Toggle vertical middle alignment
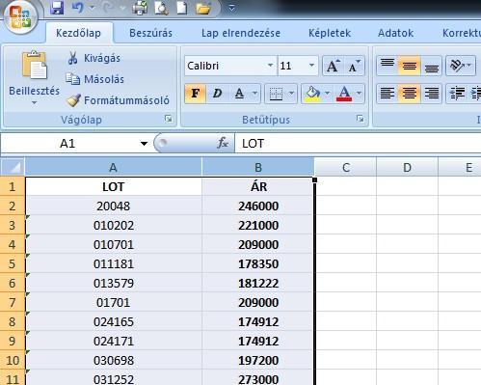This screenshot has height=385, width=481. tap(409, 66)
